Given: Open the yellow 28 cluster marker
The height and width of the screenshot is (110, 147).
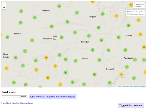Looking at the screenshot, I should coord(144,47).
